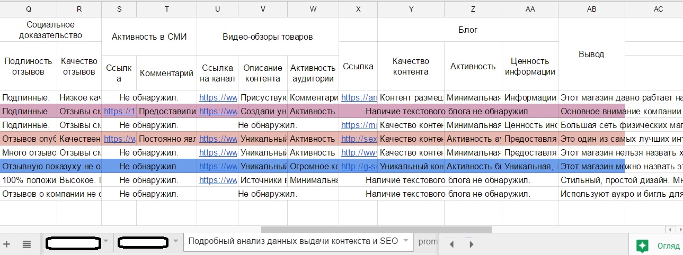Viewport: 683px width, 255px height.
Task: Select column AB header
Action: coord(591,9)
